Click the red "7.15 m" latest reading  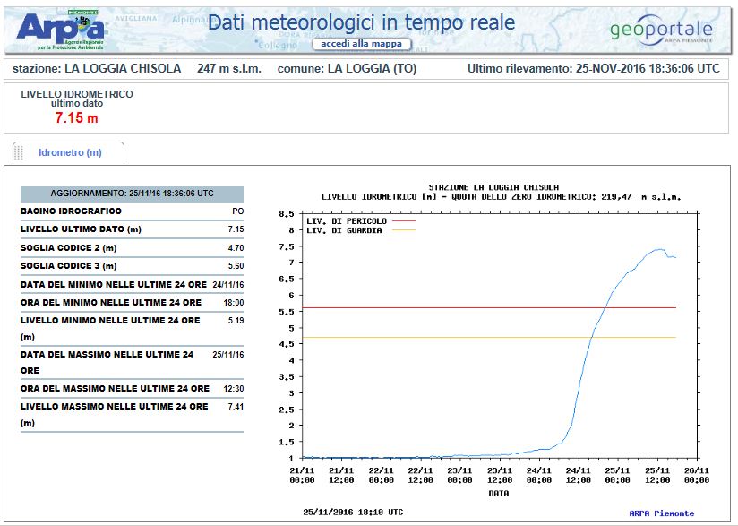pos(77,117)
